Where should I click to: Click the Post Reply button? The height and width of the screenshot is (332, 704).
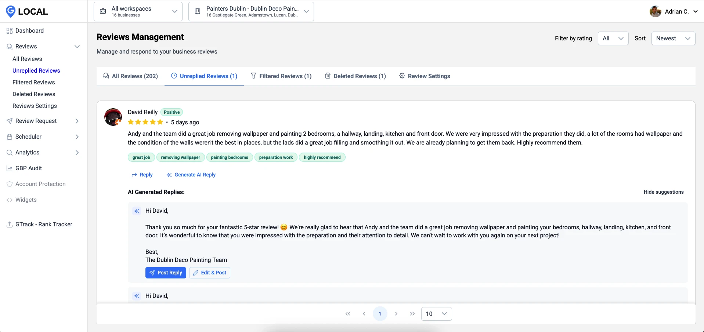point(166,273)
